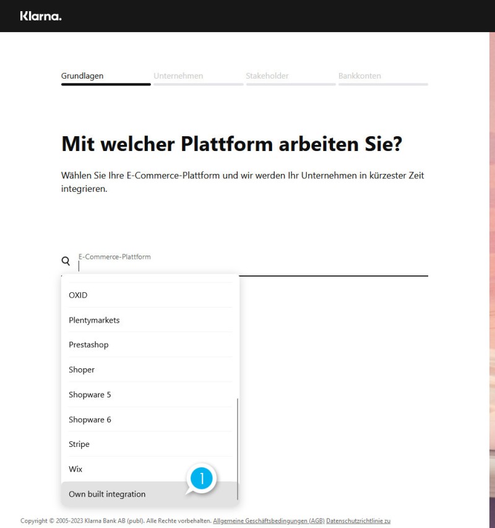
Task: Select Own built integration option
Action: [x=107, y=494]
